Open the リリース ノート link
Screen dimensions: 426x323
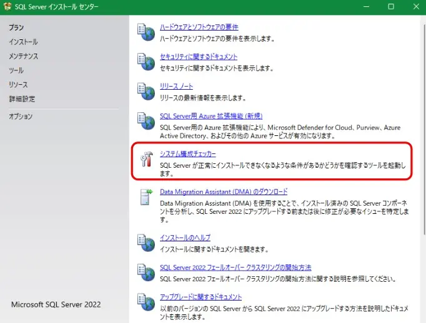[176, 86]
